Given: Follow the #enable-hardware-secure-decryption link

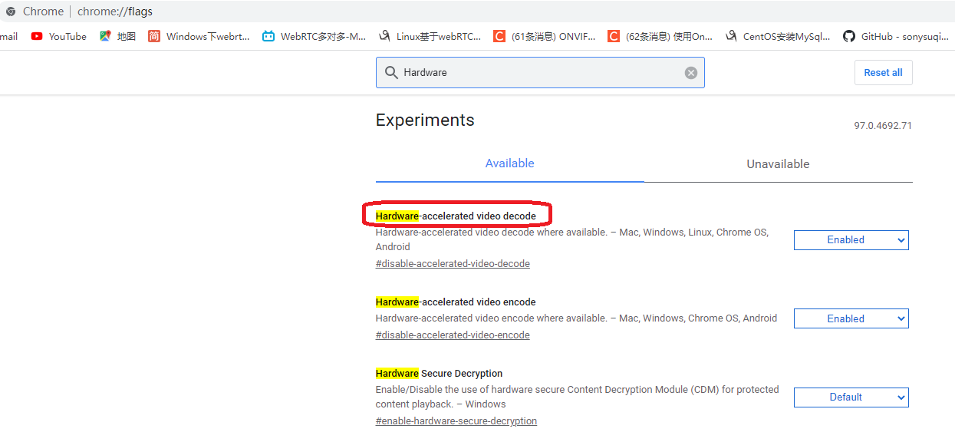Looking at the screenshot, I should point(456,421).
